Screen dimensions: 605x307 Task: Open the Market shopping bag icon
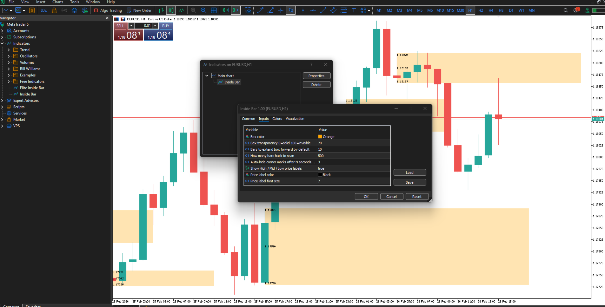(54, 10)
